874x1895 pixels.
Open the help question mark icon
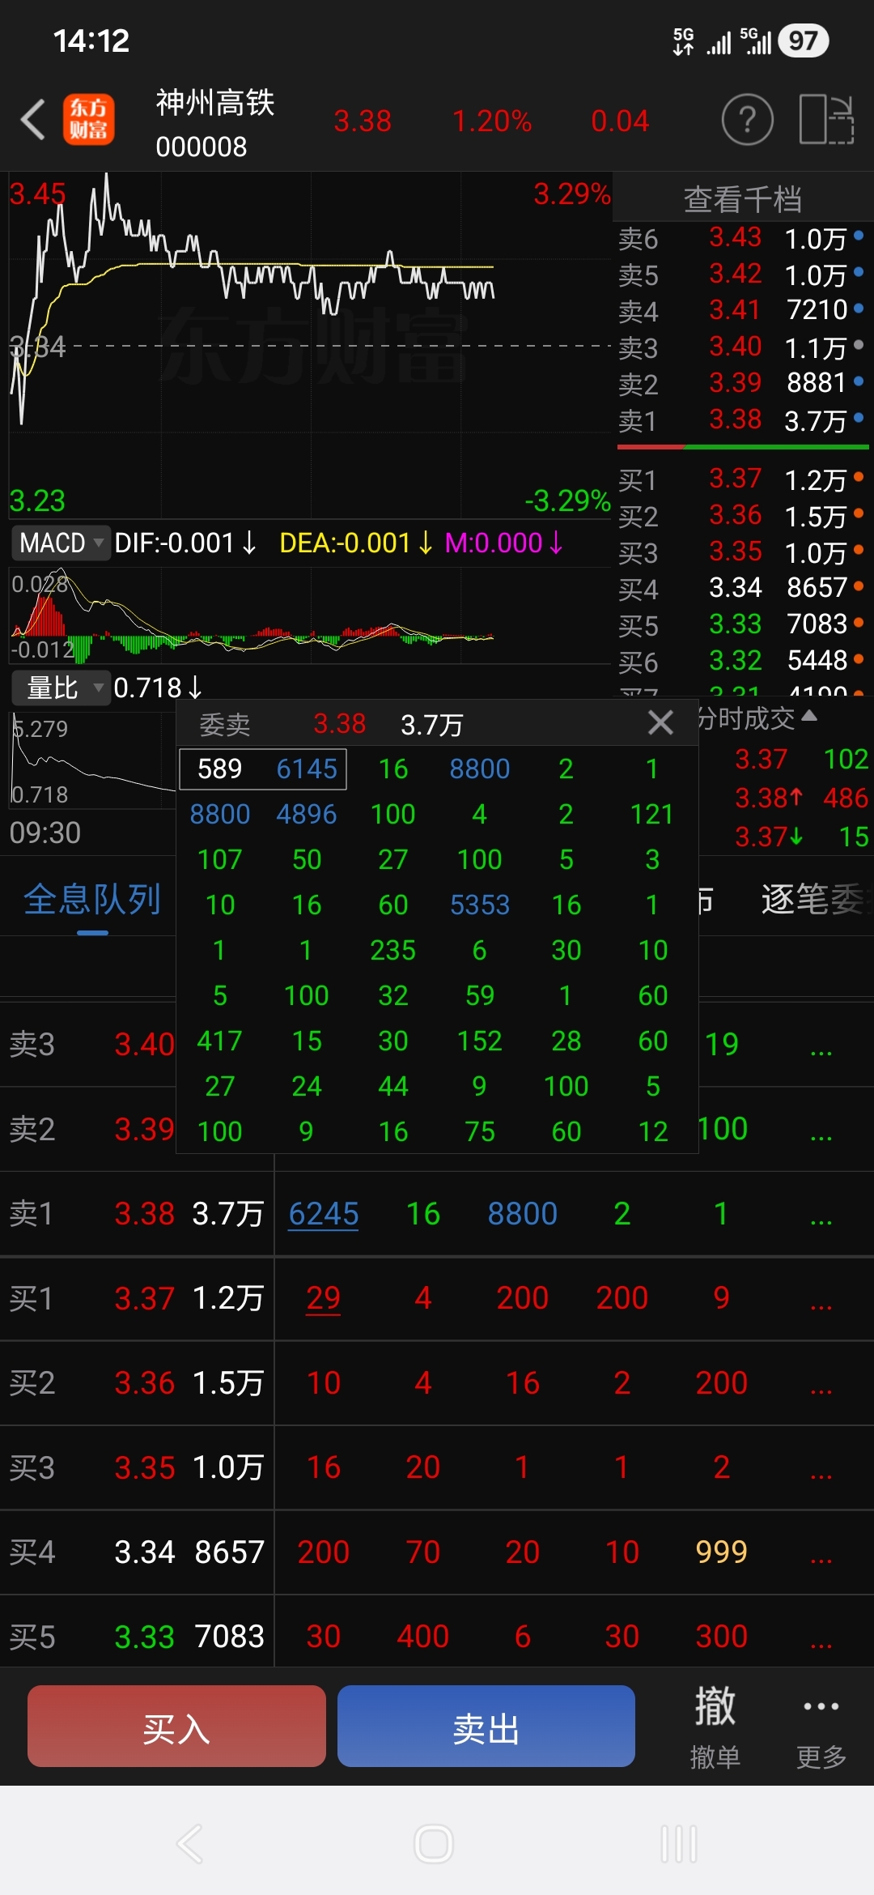(x=747, y=120)
